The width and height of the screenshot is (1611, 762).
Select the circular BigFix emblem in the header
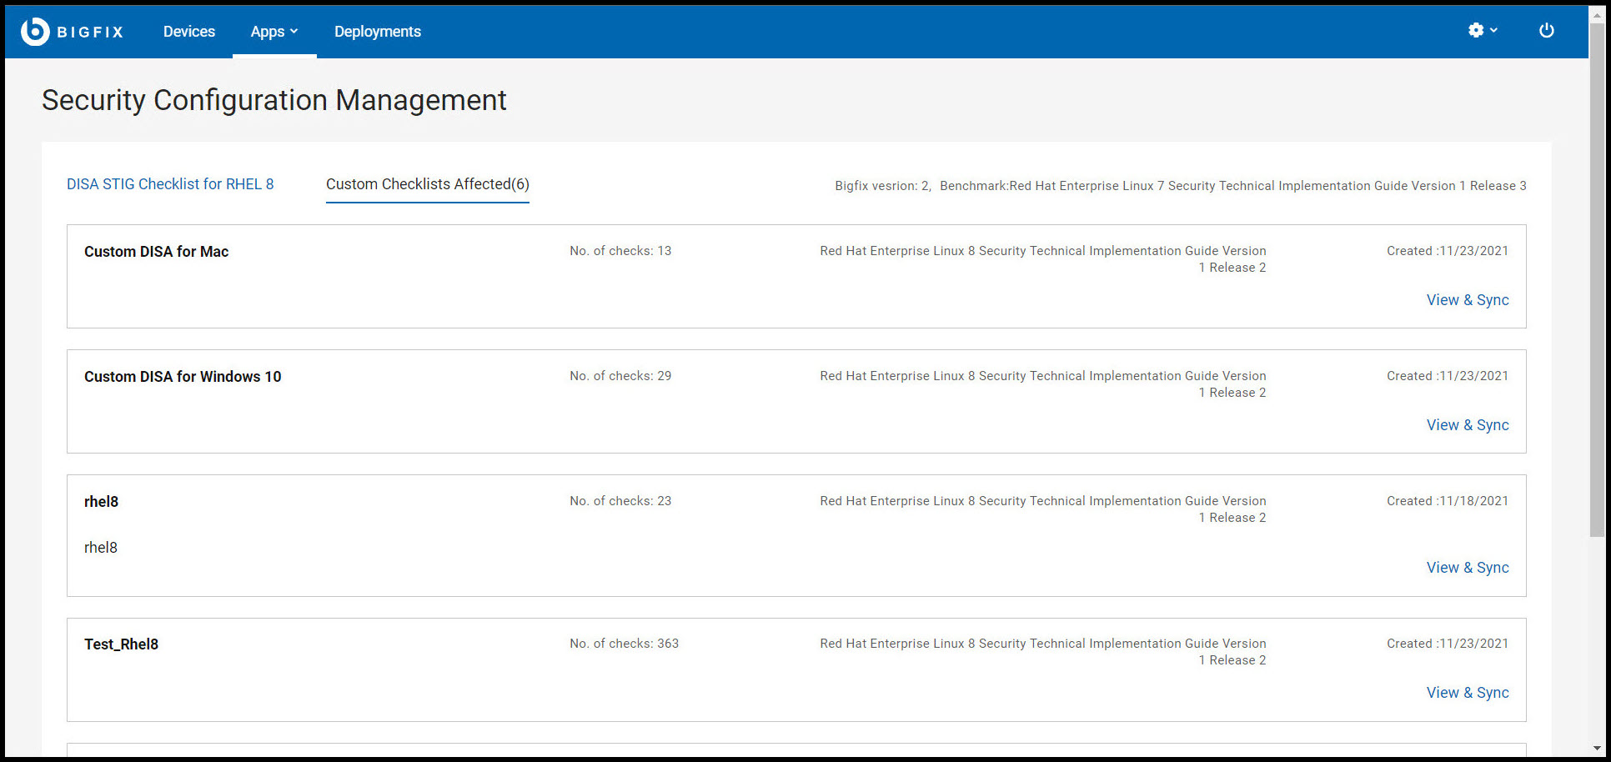34,31
